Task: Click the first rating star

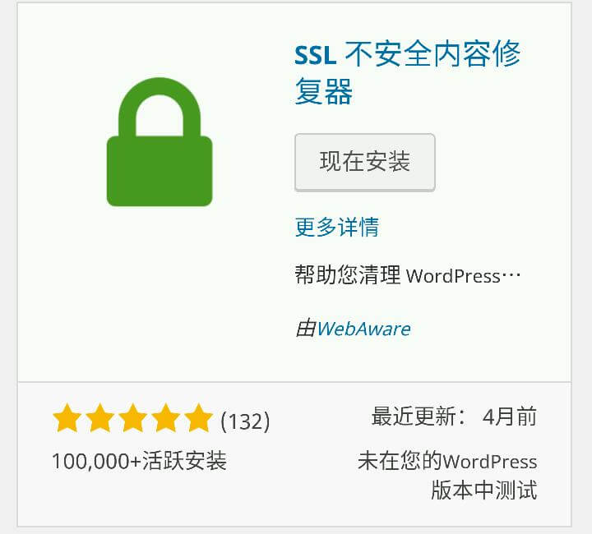Action: [x=67, y=417]
